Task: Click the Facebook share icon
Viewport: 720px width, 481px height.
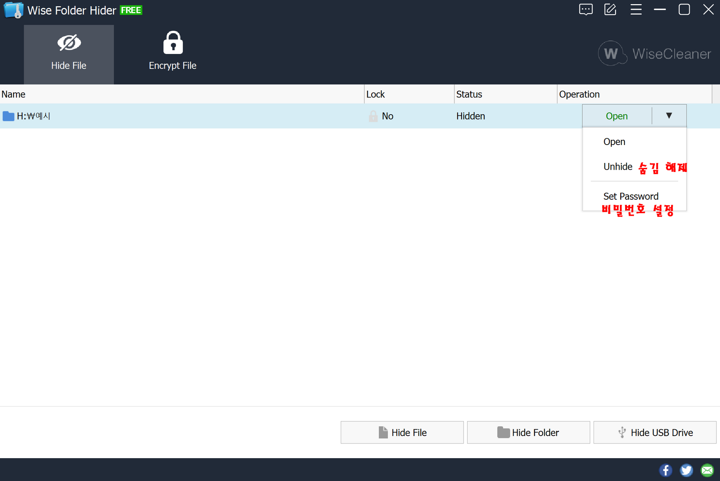Action: point(665,470)
